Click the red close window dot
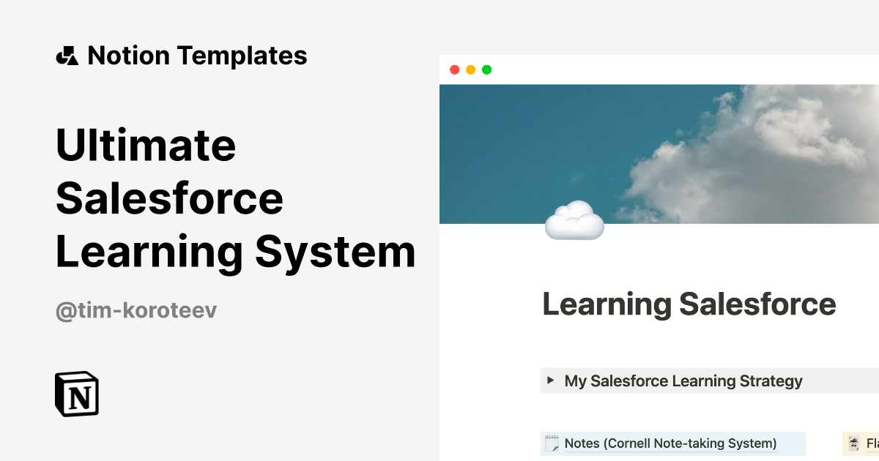 pyautogui.click(x=454, y=70)
